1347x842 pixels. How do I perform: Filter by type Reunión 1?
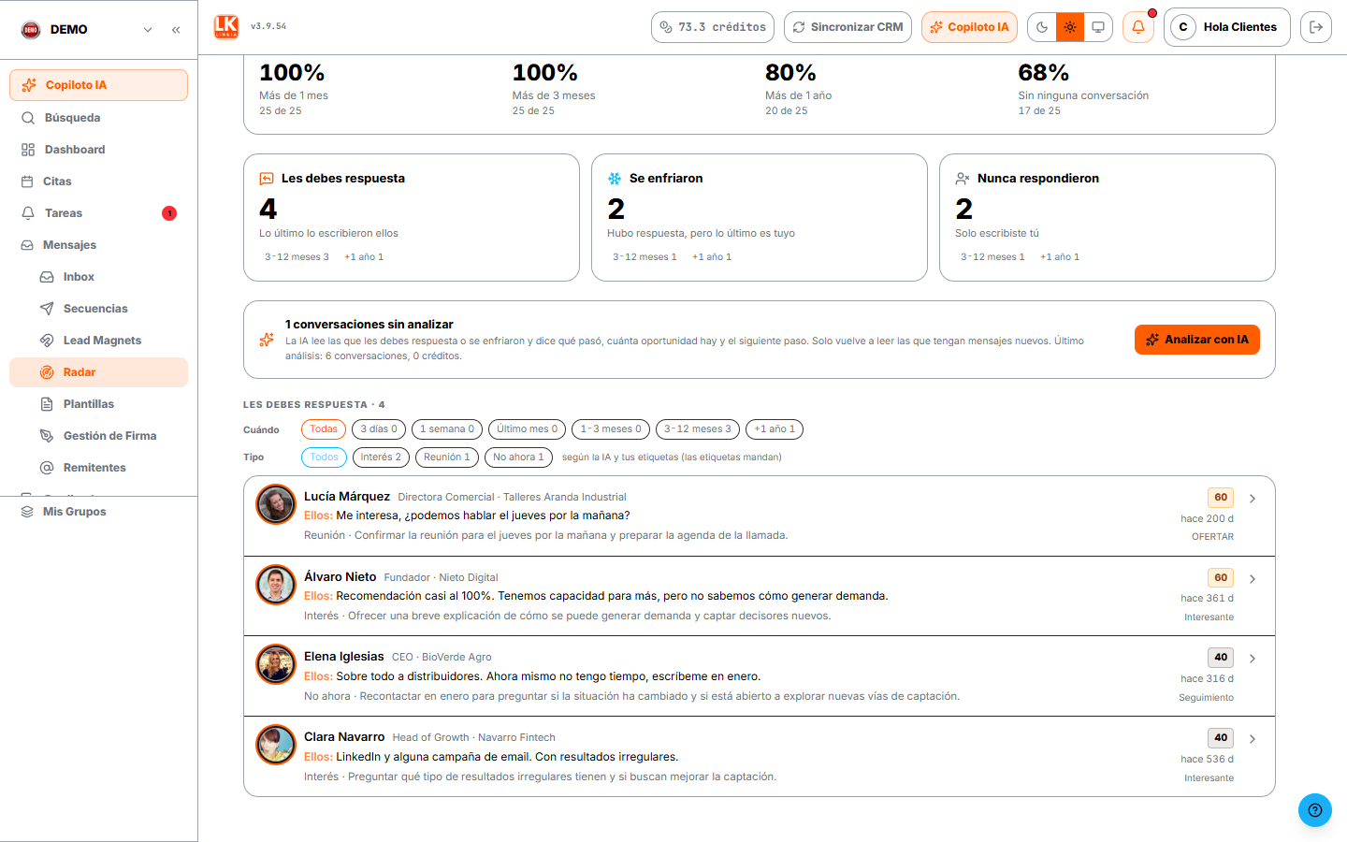coord(447,457)
